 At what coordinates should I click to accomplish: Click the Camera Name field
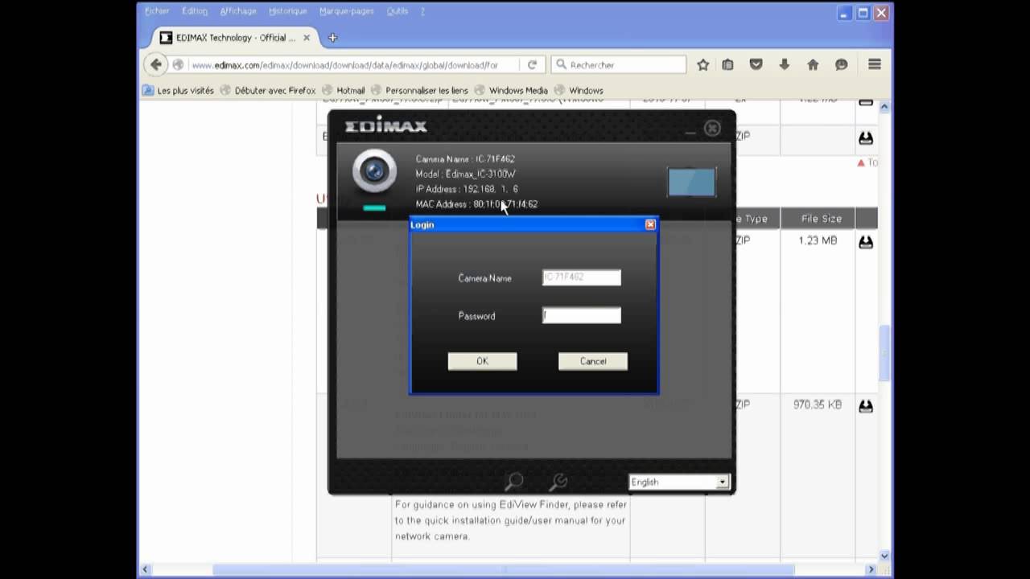point(582,277)
